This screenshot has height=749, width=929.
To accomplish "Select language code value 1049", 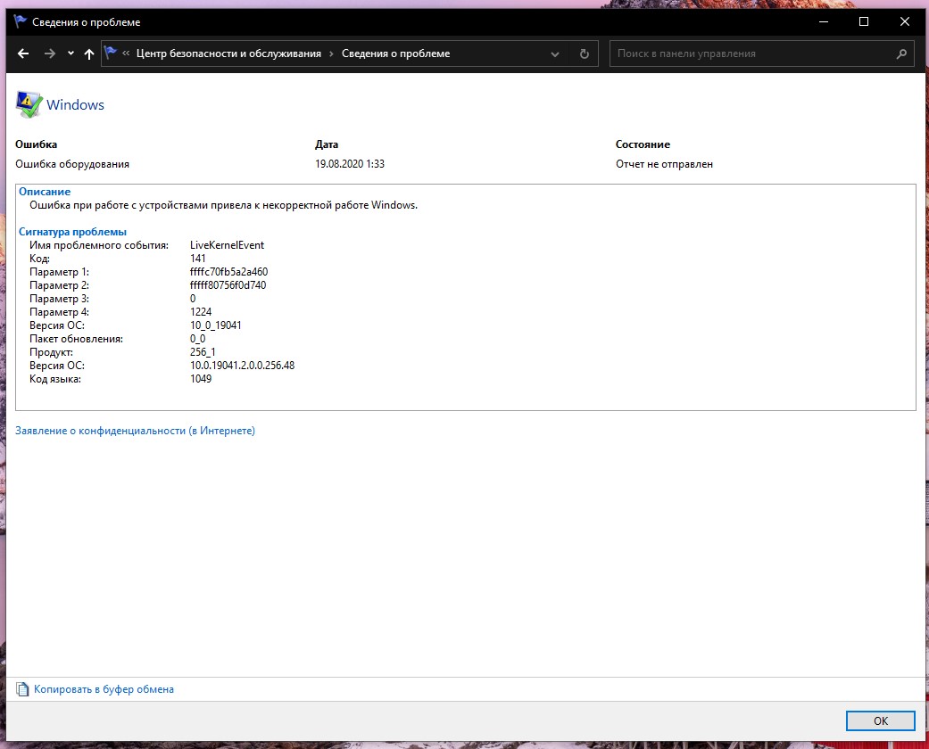I will [x=201, y=379].
